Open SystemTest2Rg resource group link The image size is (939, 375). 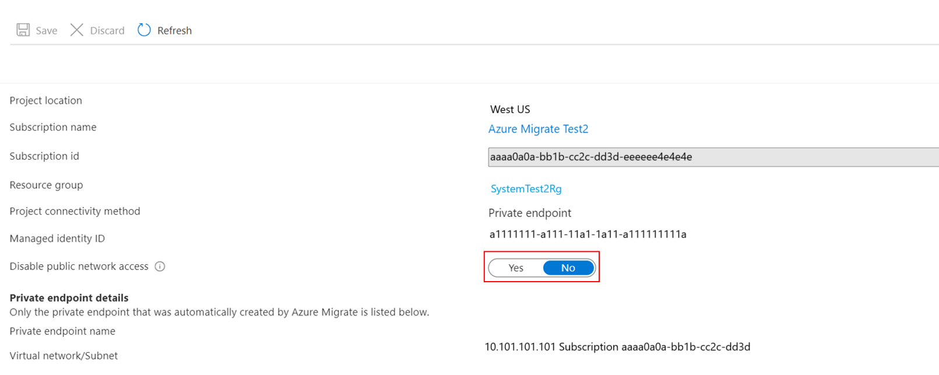point(526,189)
